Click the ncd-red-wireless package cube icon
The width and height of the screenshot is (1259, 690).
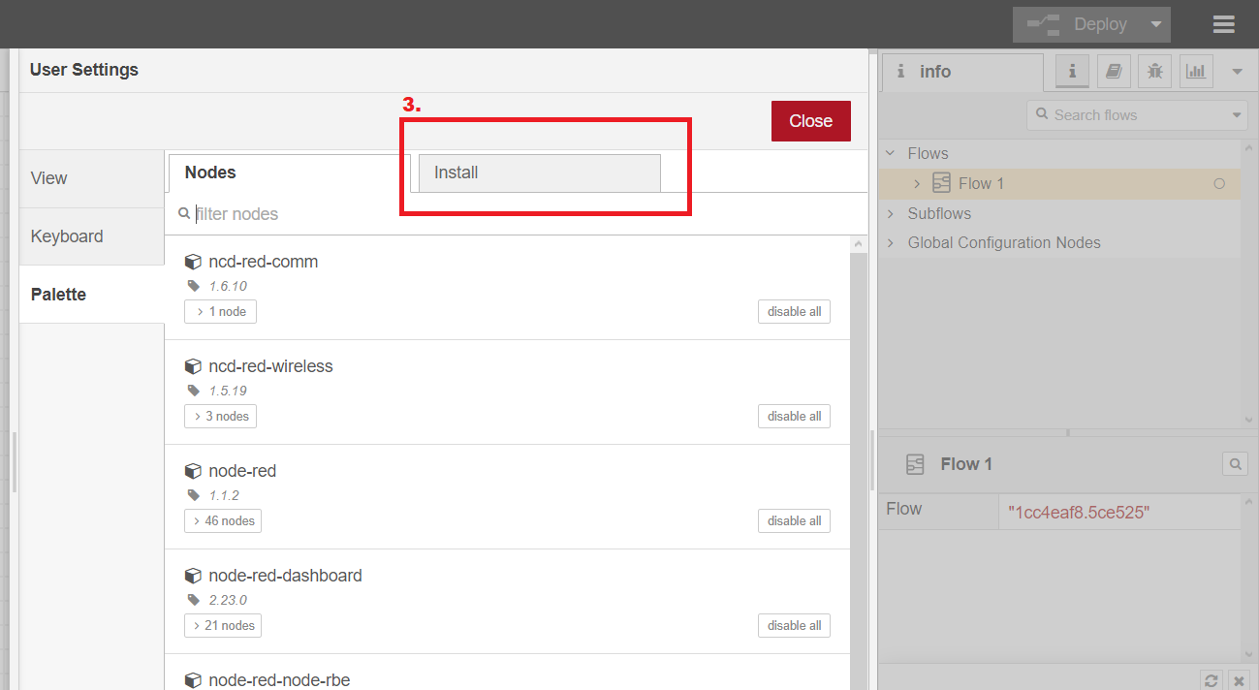click(193, 366)
